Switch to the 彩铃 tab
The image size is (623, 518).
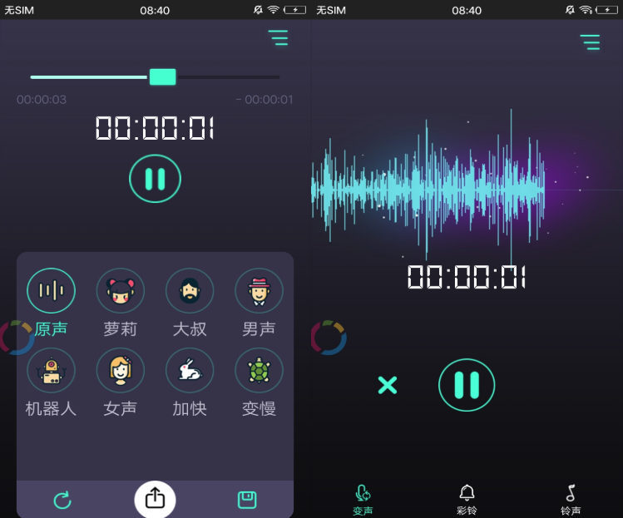[467, 500]
